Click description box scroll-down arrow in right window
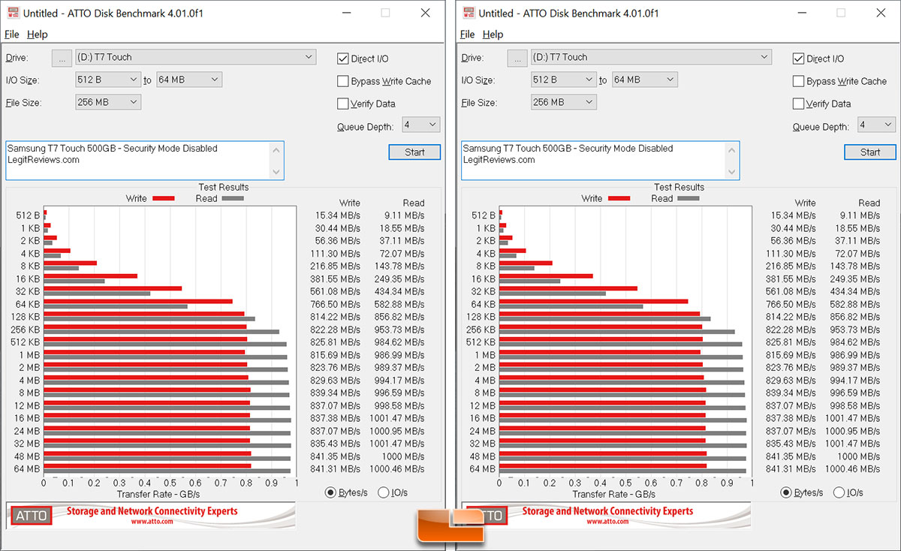The height and width of the screenshot is (551, 901). pyautogui.click(x=733, y=173)
